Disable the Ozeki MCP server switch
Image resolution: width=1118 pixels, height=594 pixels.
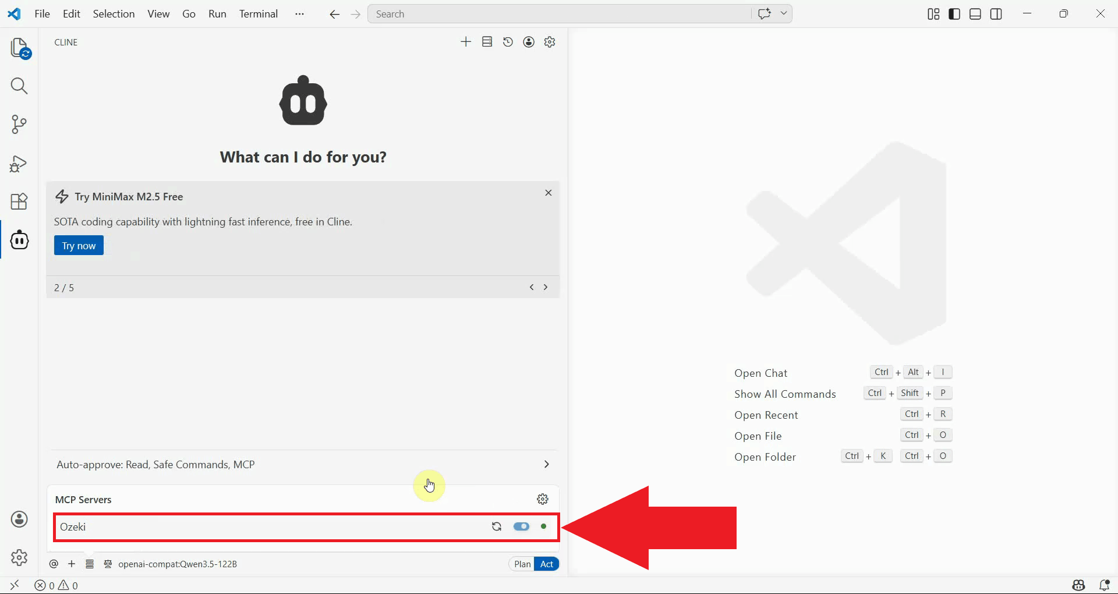[521, 526]
